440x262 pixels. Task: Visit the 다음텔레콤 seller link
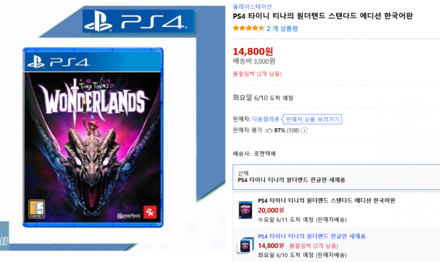coord(266,119)
